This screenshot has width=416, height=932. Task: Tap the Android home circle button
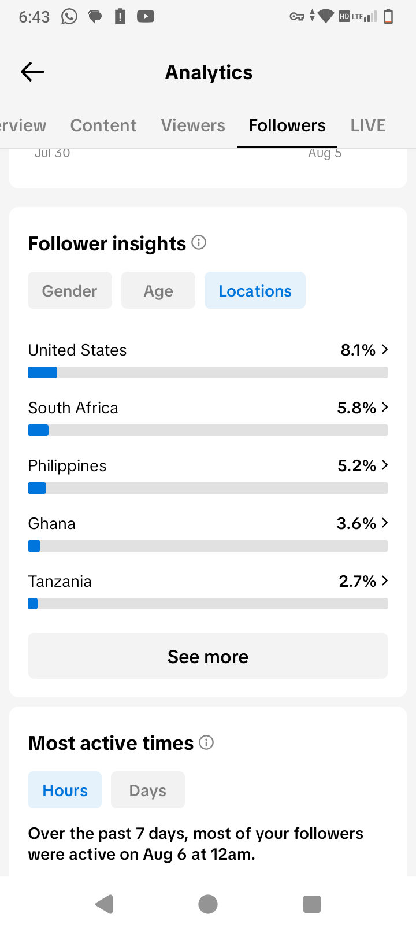[x=208, y=904]
